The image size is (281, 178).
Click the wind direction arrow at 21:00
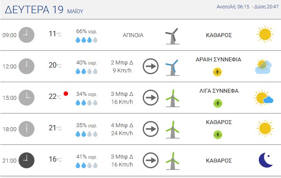click(x=151, y=160)
